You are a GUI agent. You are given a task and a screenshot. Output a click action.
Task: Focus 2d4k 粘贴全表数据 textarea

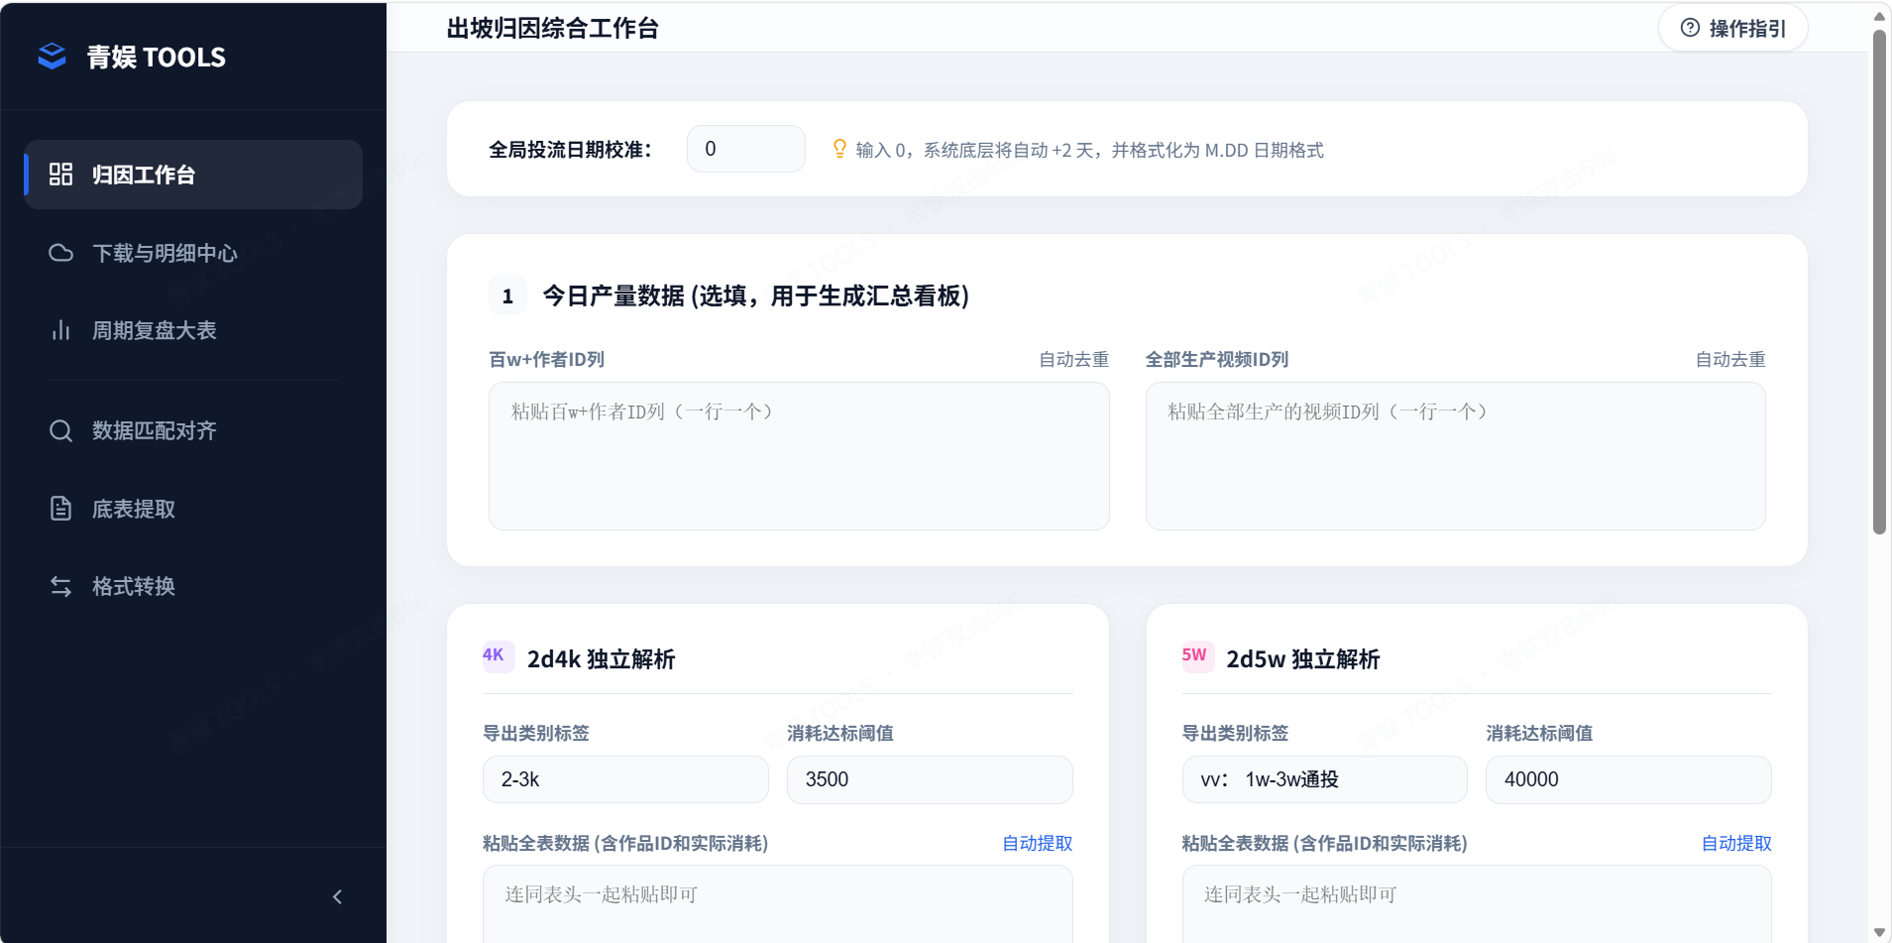(x=778, y=903)
